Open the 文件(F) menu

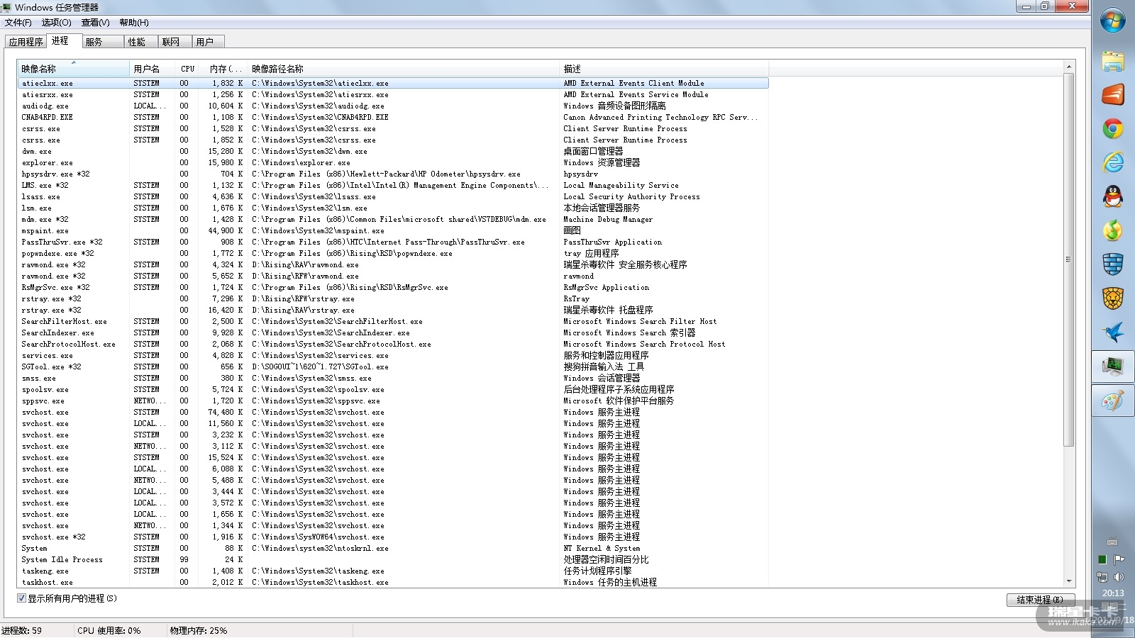18,23
